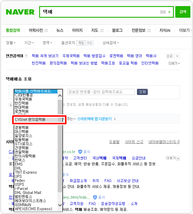Select 한진택배 in courier list
Viewport: 193px width, 214px height.
pos(21,103)
